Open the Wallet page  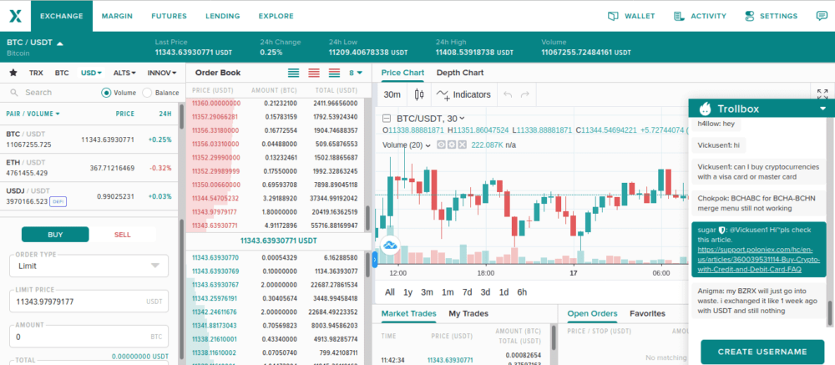pos(631,16)
